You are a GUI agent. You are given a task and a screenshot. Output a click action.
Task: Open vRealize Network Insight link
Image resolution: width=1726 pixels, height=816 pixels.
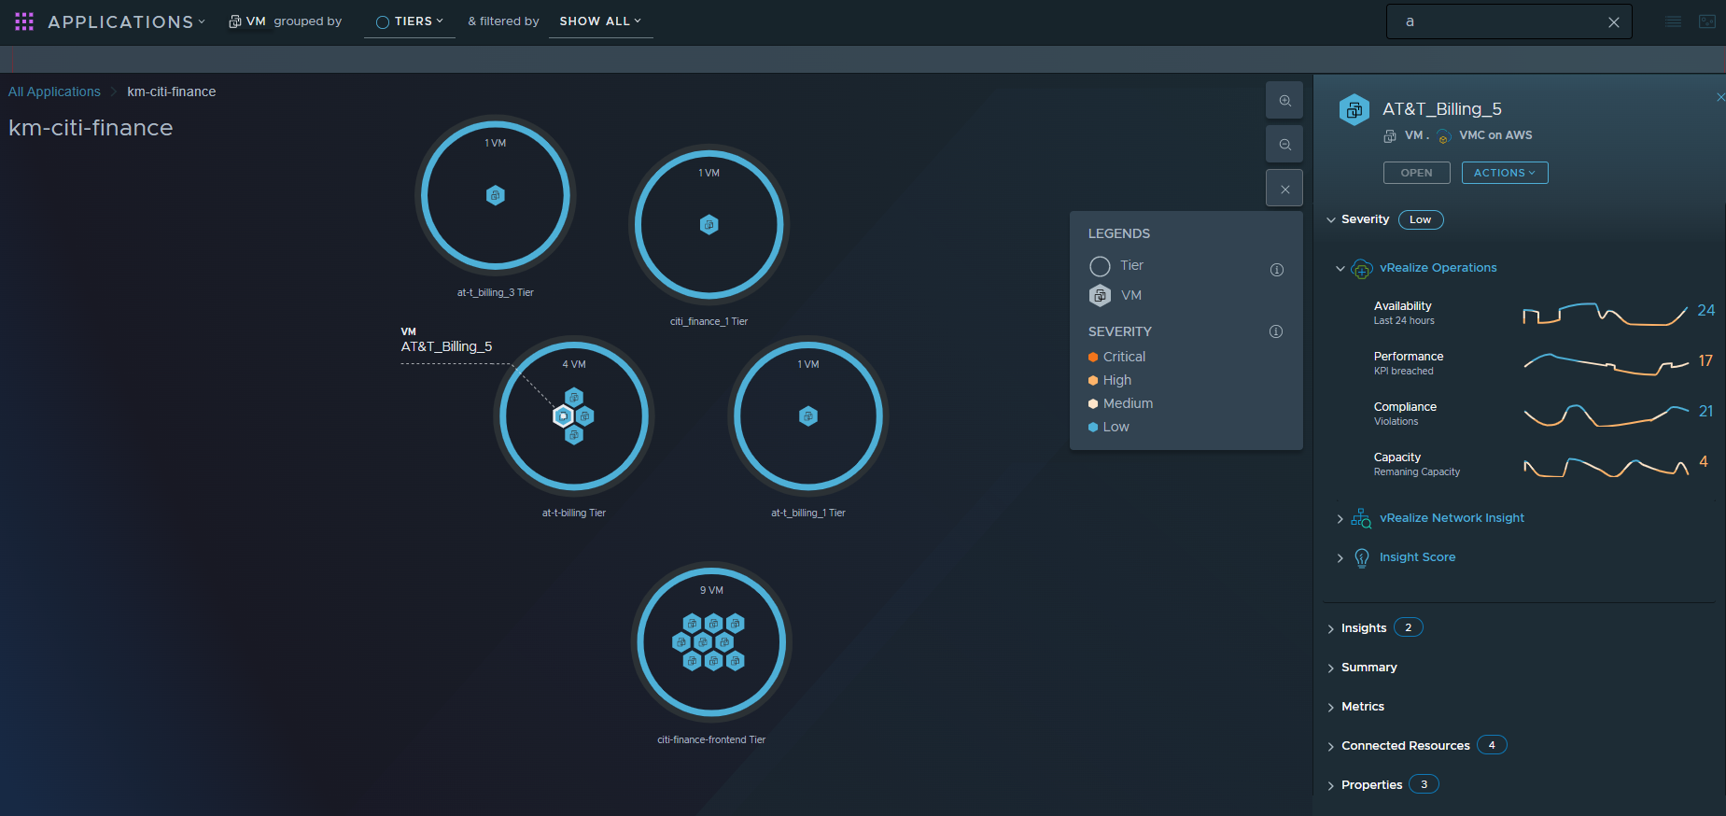click(x=1452, y=518)
